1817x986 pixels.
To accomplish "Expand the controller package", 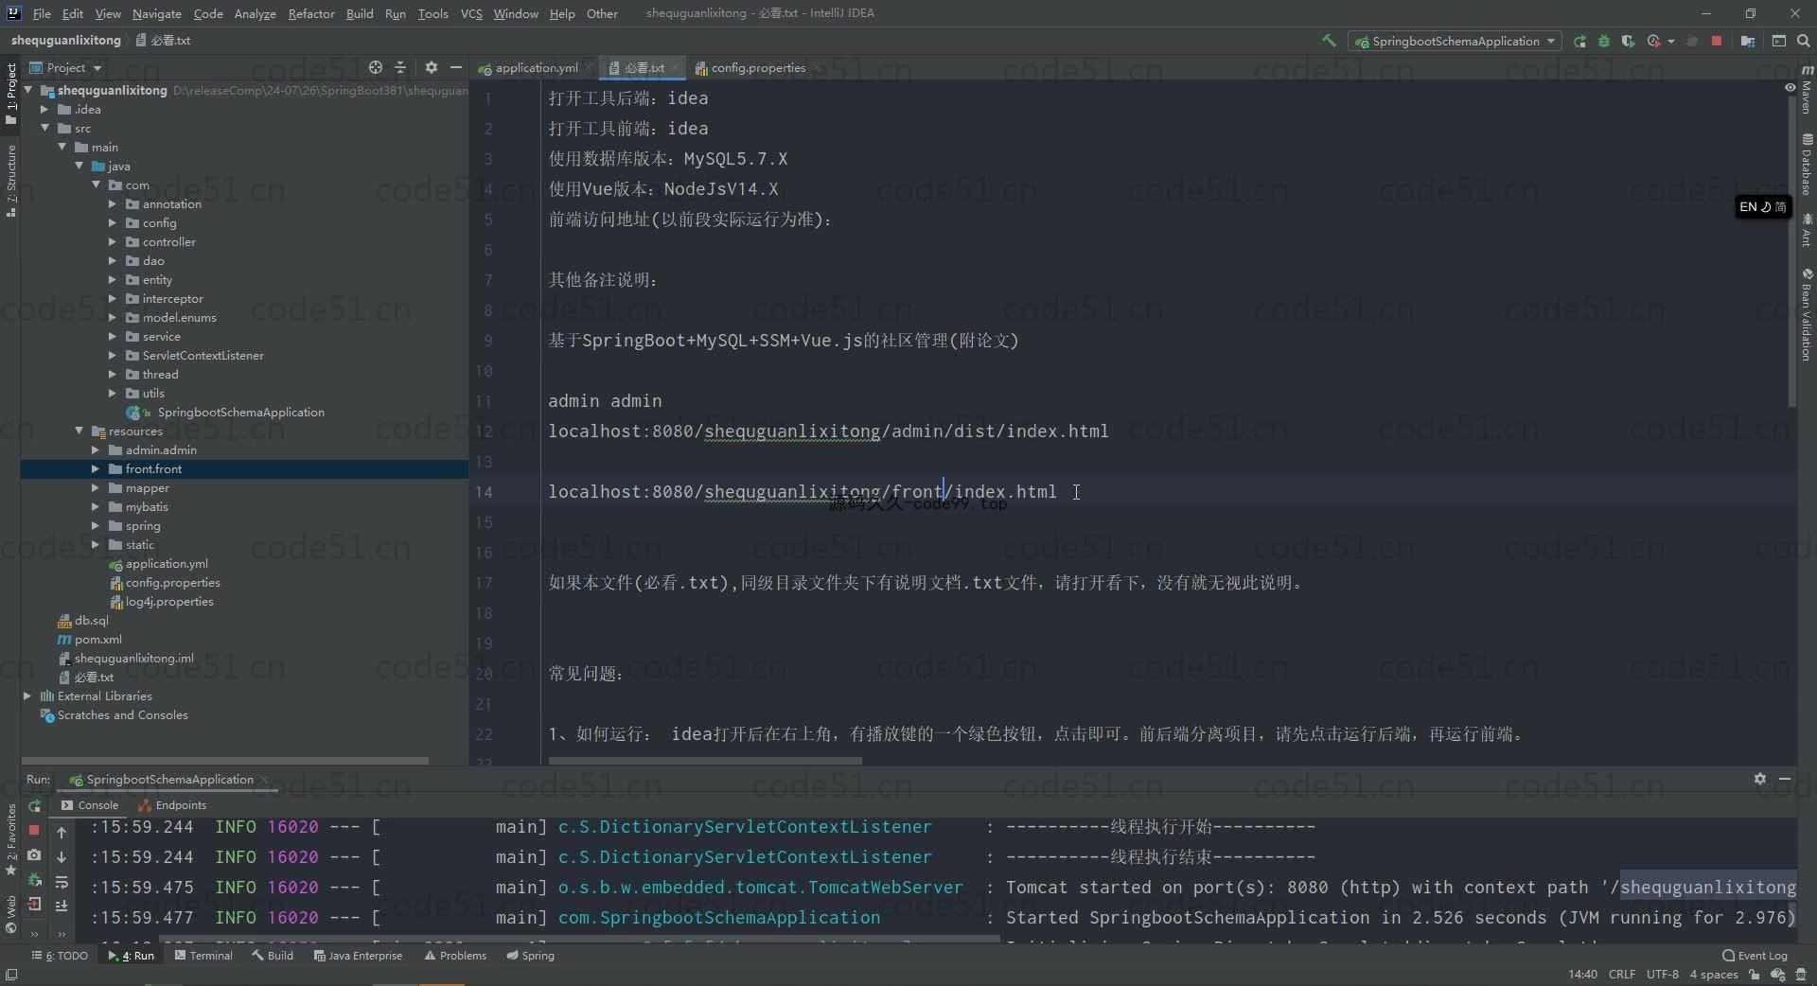I will coord(112,241).
